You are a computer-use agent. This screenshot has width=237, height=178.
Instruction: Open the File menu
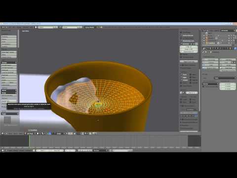(x=10, y=27)
